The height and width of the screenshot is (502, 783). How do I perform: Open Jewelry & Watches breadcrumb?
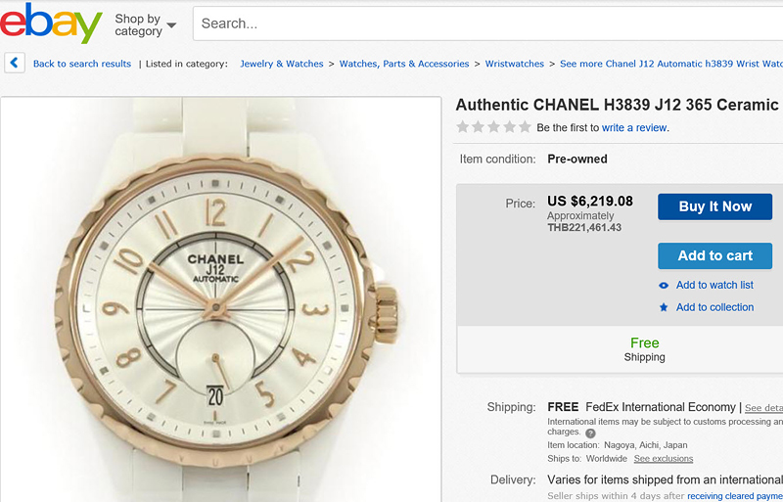click(282, 64)
